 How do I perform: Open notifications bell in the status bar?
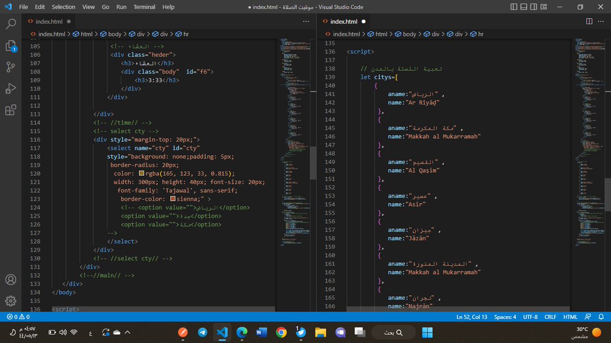point(601,317)
